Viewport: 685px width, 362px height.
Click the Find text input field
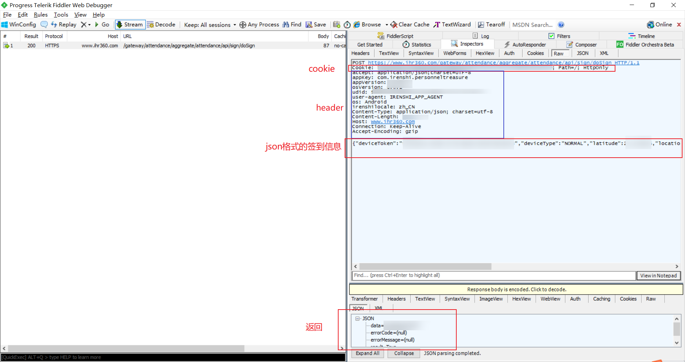(493, 275)
